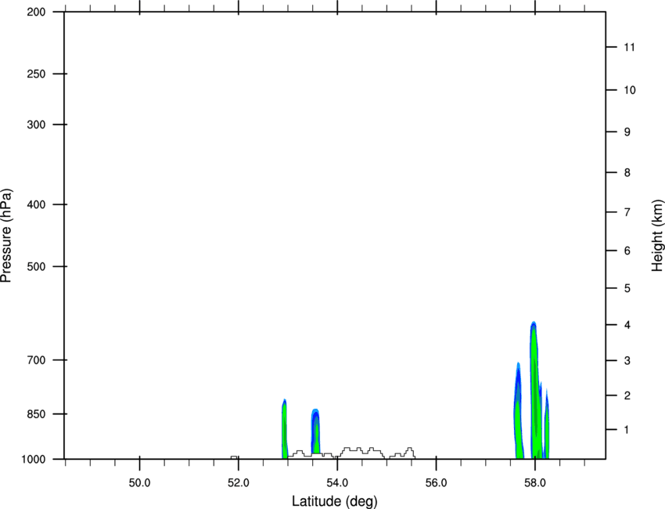
Task: Click the Height (km) axis title
Action: coord(657,236)
